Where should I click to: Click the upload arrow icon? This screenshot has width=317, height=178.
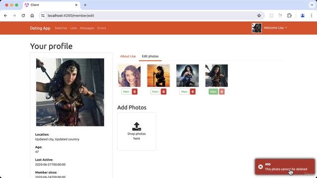[x=137, y=127]
